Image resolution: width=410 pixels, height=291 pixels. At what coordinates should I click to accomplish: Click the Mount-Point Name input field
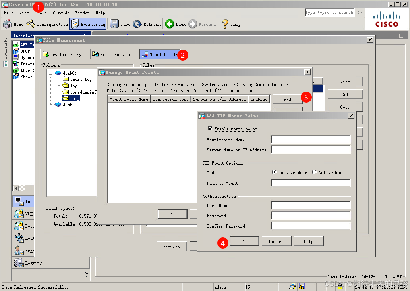tap(311, 140)
